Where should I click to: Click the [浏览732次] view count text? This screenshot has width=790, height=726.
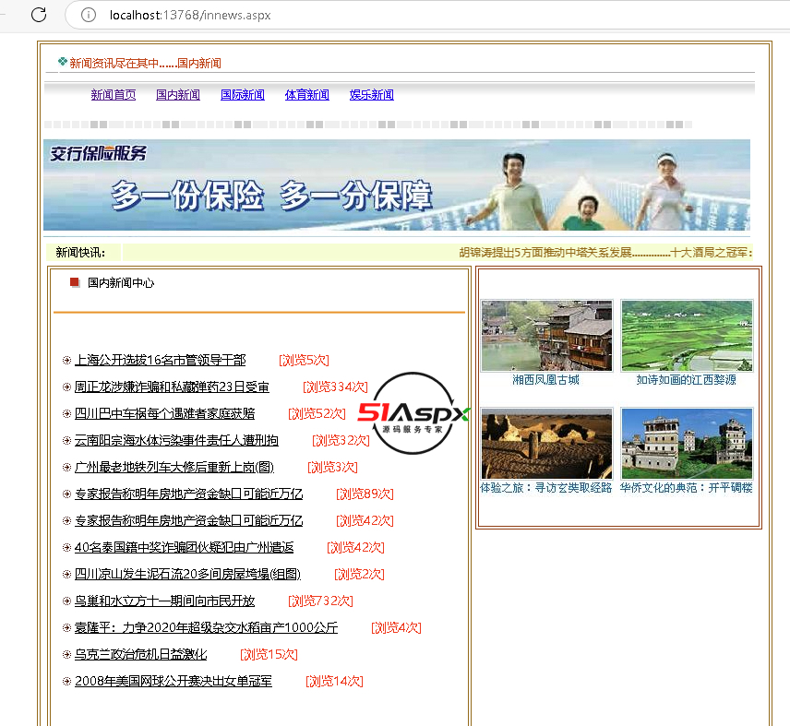click(x=321, y=601)
